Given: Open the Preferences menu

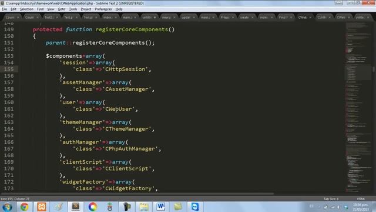Looking at the screenshot, I should coord(103,9).
